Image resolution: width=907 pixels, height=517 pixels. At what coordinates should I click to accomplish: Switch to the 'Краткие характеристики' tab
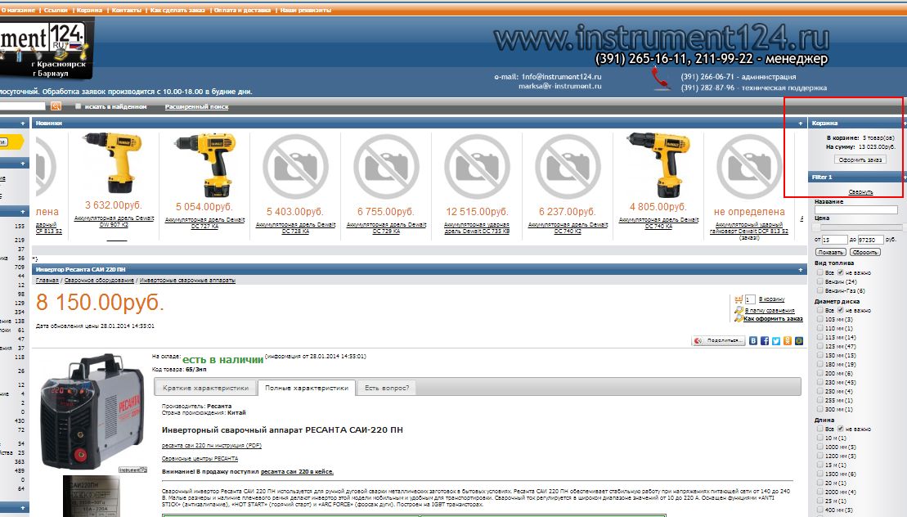tap(206, 388)
